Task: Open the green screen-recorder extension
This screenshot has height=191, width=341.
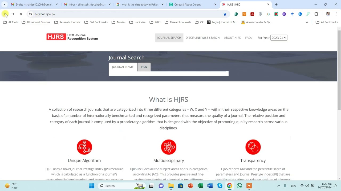Action: (276, 14)
